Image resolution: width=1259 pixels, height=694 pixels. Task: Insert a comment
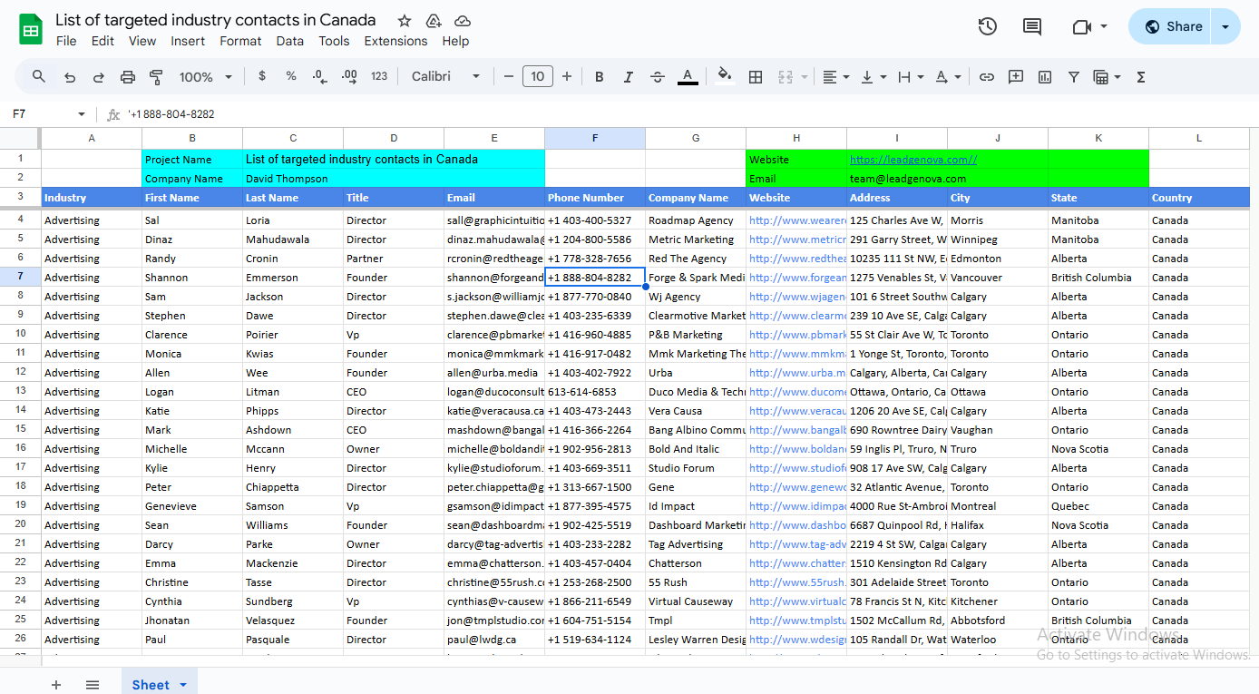coord(1016,77)
